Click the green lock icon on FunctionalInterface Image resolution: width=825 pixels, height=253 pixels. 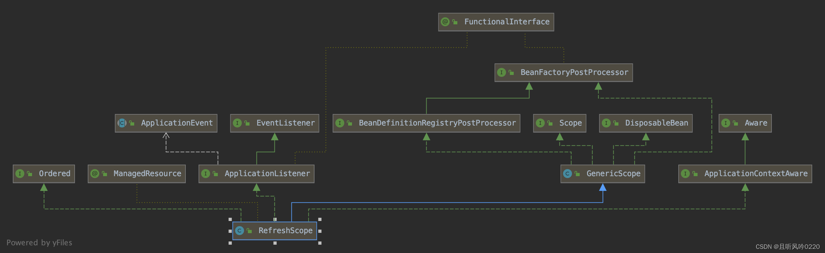tap(455, 22)
